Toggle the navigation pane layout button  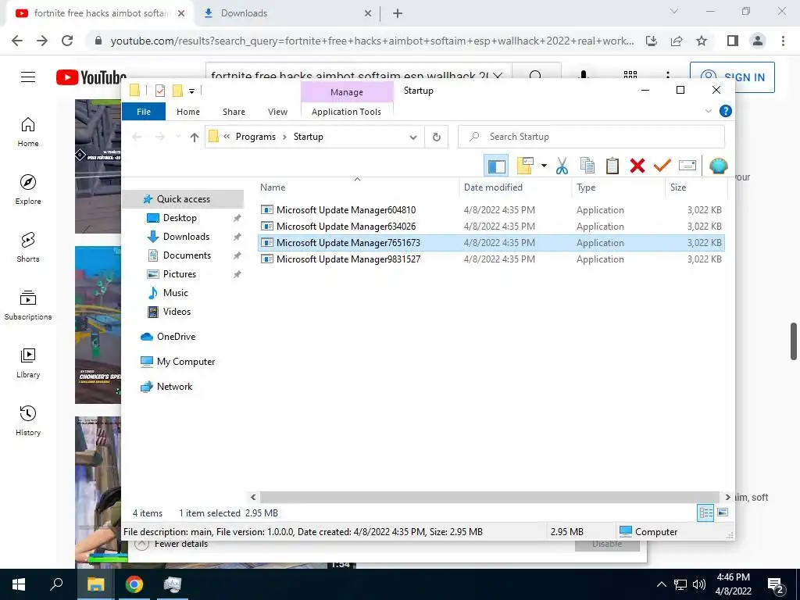coord(496,166)
